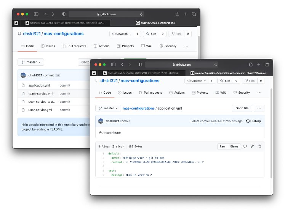285x211 pixels.
Task: Open master branch dropdown in back window
Action: coord(31,62)
